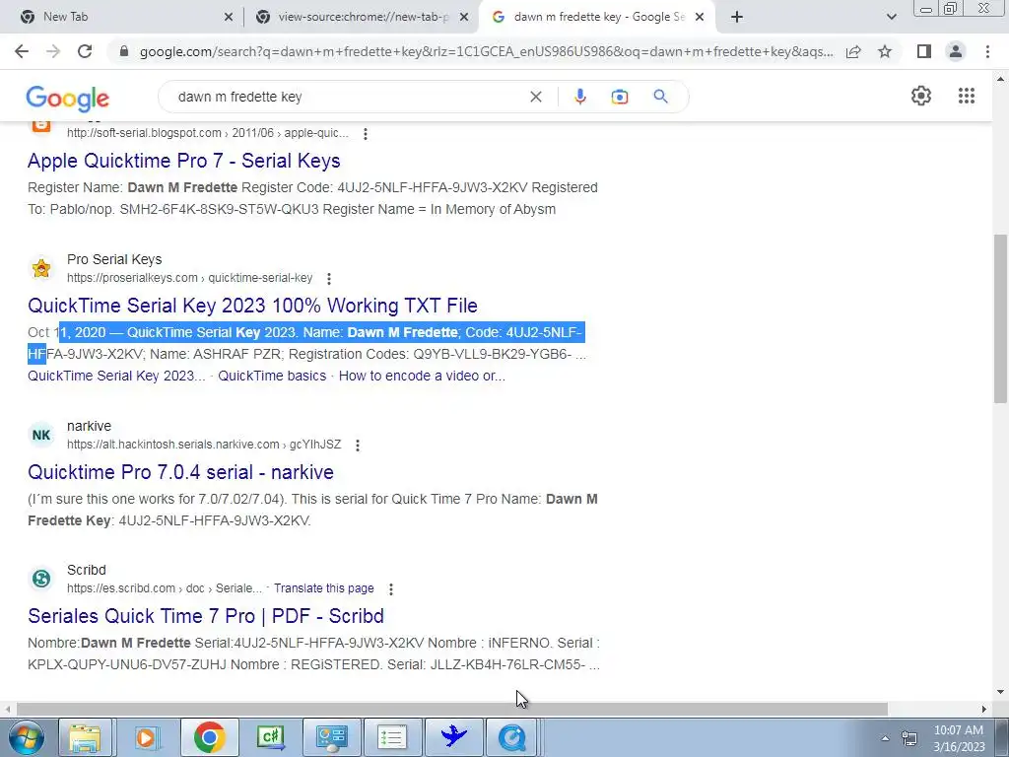
Task: Open the browser side panel
Action: 924,51
